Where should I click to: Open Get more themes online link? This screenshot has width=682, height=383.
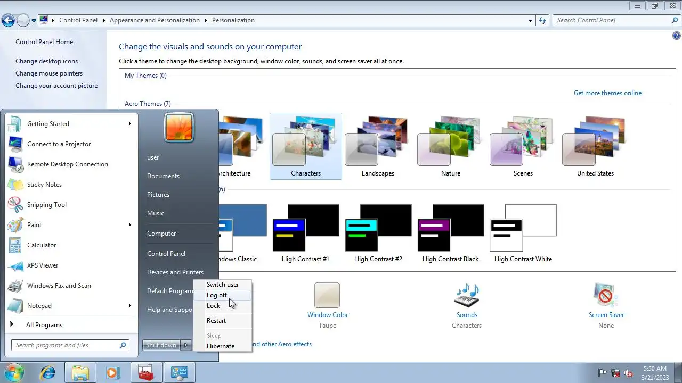[x=607, y=93]
